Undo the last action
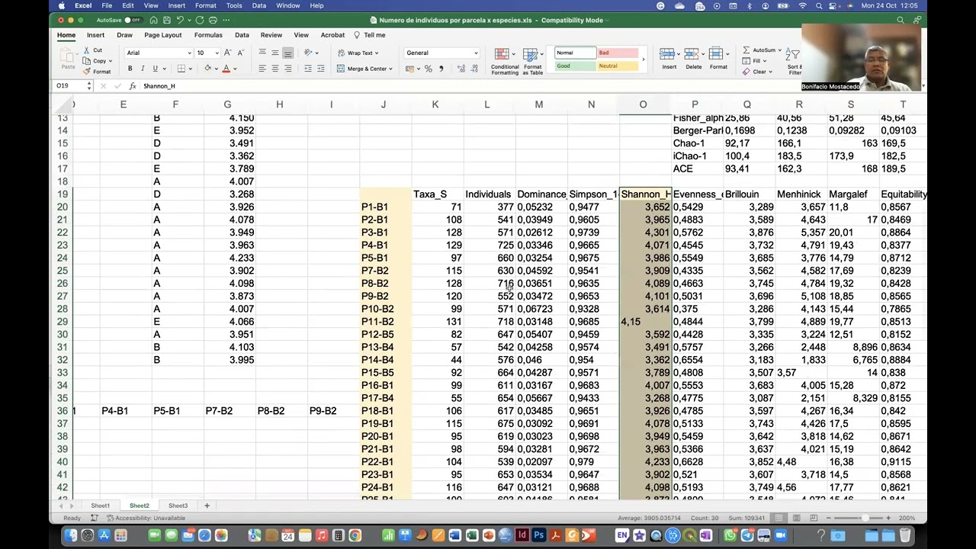976x549 pixels. click(x=181, y=20)
